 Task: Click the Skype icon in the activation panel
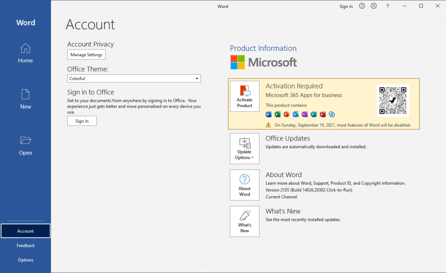point(332,114)
